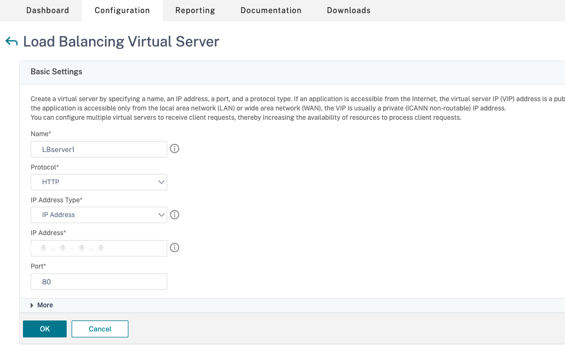Click the Protocol dropdown chevron
The image size is (565, 350).
pos(161,182)
